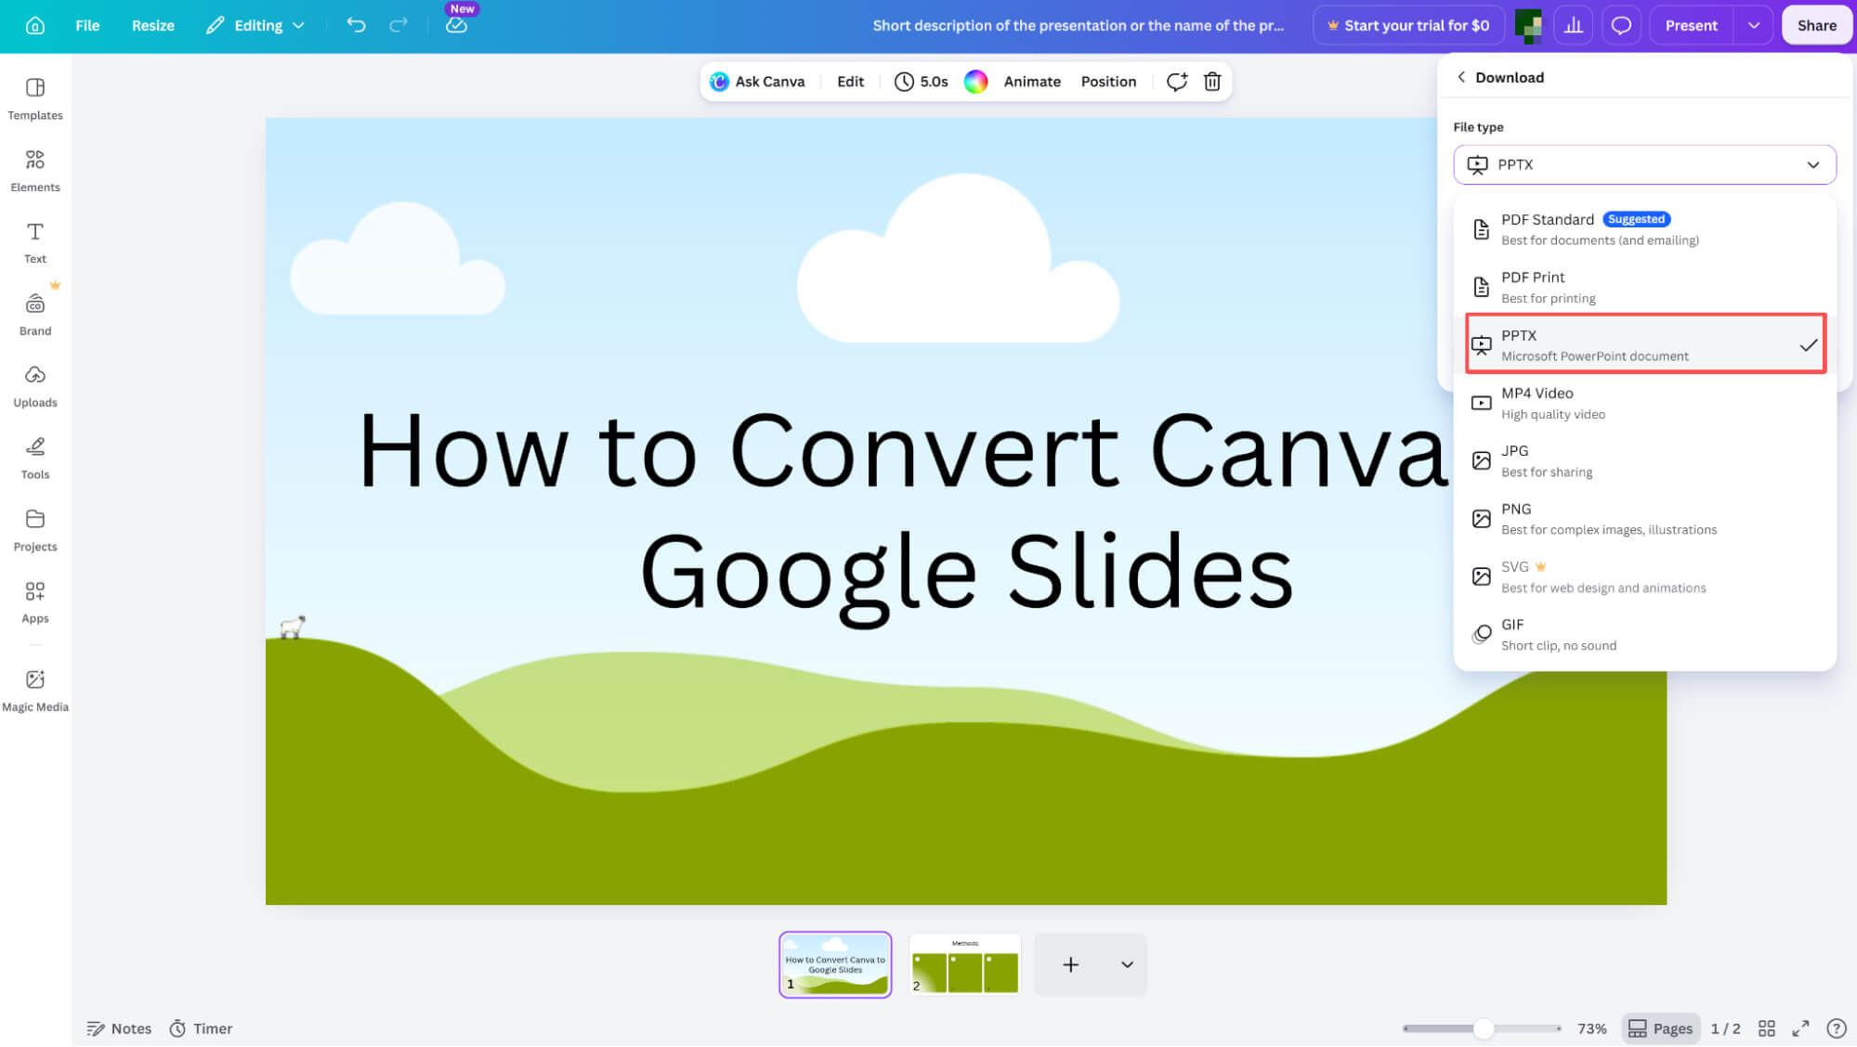Adjust the zoom slider handle
Viewport: 1857px width, 1047px height.
1484,1028
